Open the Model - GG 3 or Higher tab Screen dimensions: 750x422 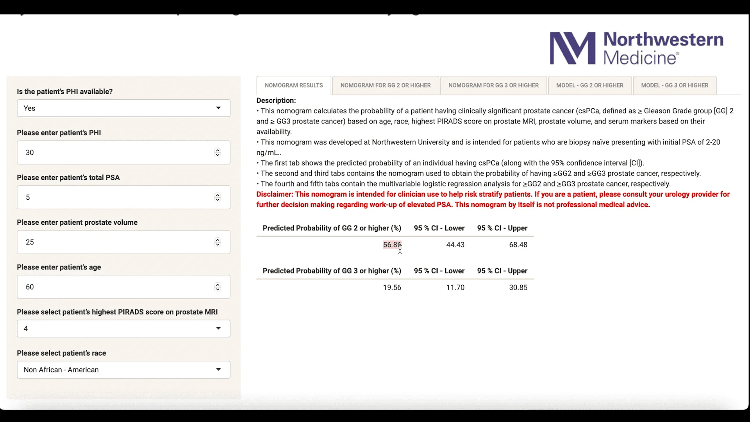[x=675, y=85]
